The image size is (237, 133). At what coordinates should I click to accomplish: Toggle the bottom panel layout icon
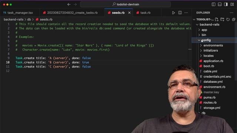220,4
